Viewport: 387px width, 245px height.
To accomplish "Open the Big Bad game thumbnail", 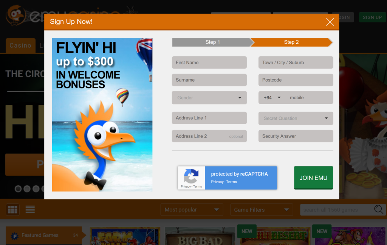I will [x=200, y=236].
